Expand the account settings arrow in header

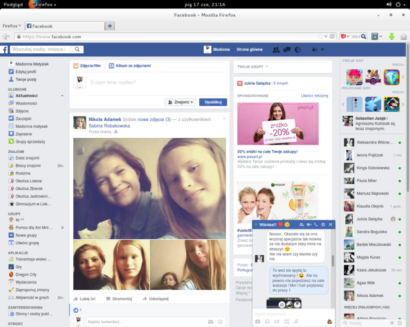322,49
